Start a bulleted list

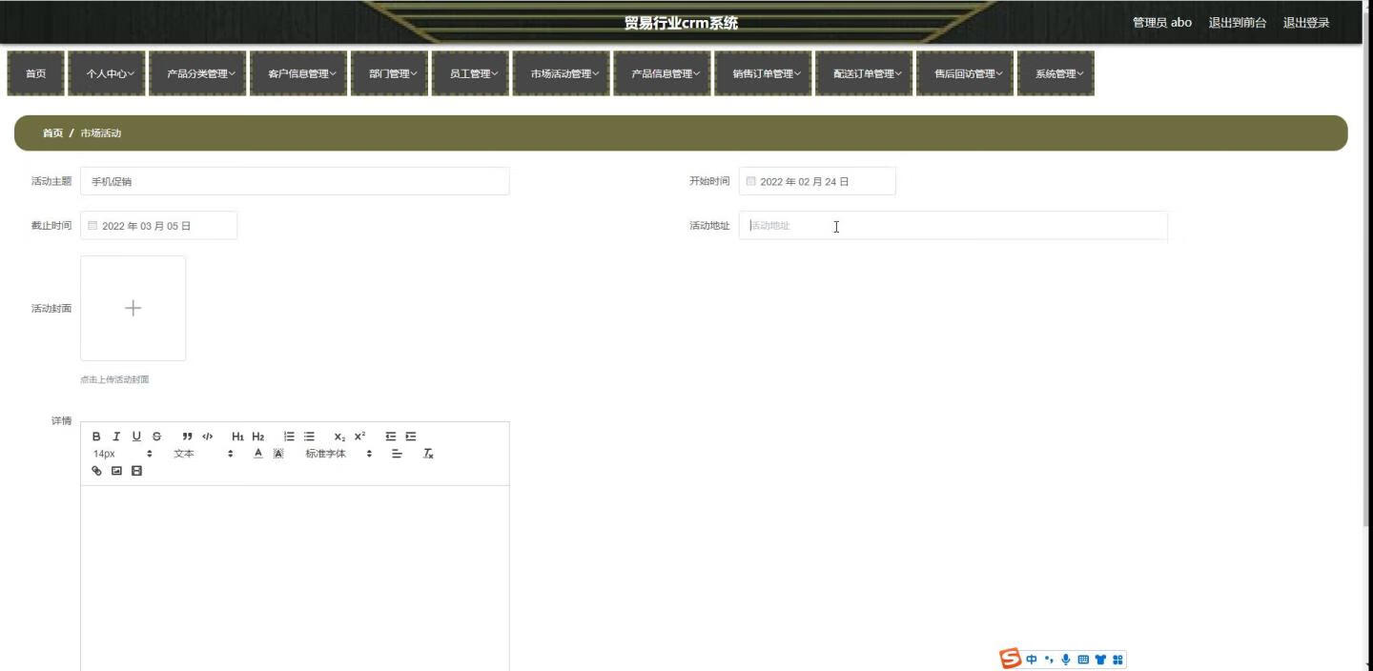tap(309, 437)
